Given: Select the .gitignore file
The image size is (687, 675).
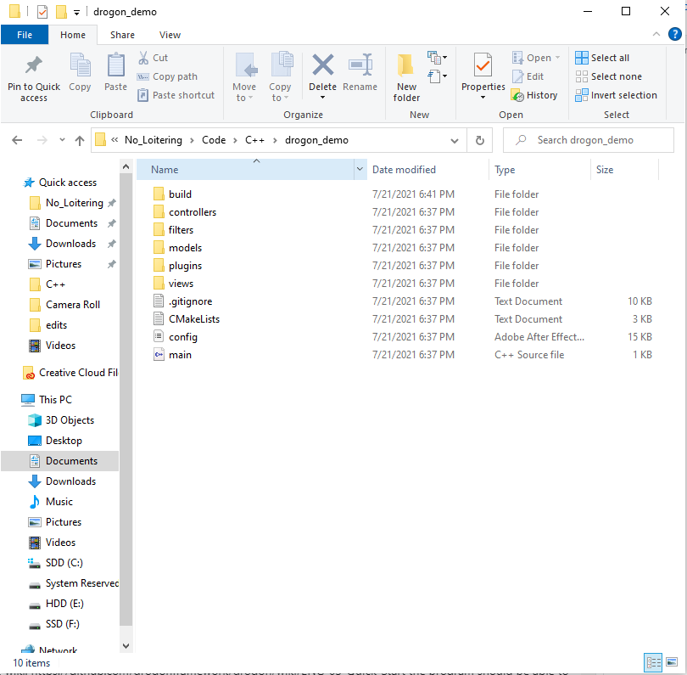Looking at the screenshot, I should 190,301.
